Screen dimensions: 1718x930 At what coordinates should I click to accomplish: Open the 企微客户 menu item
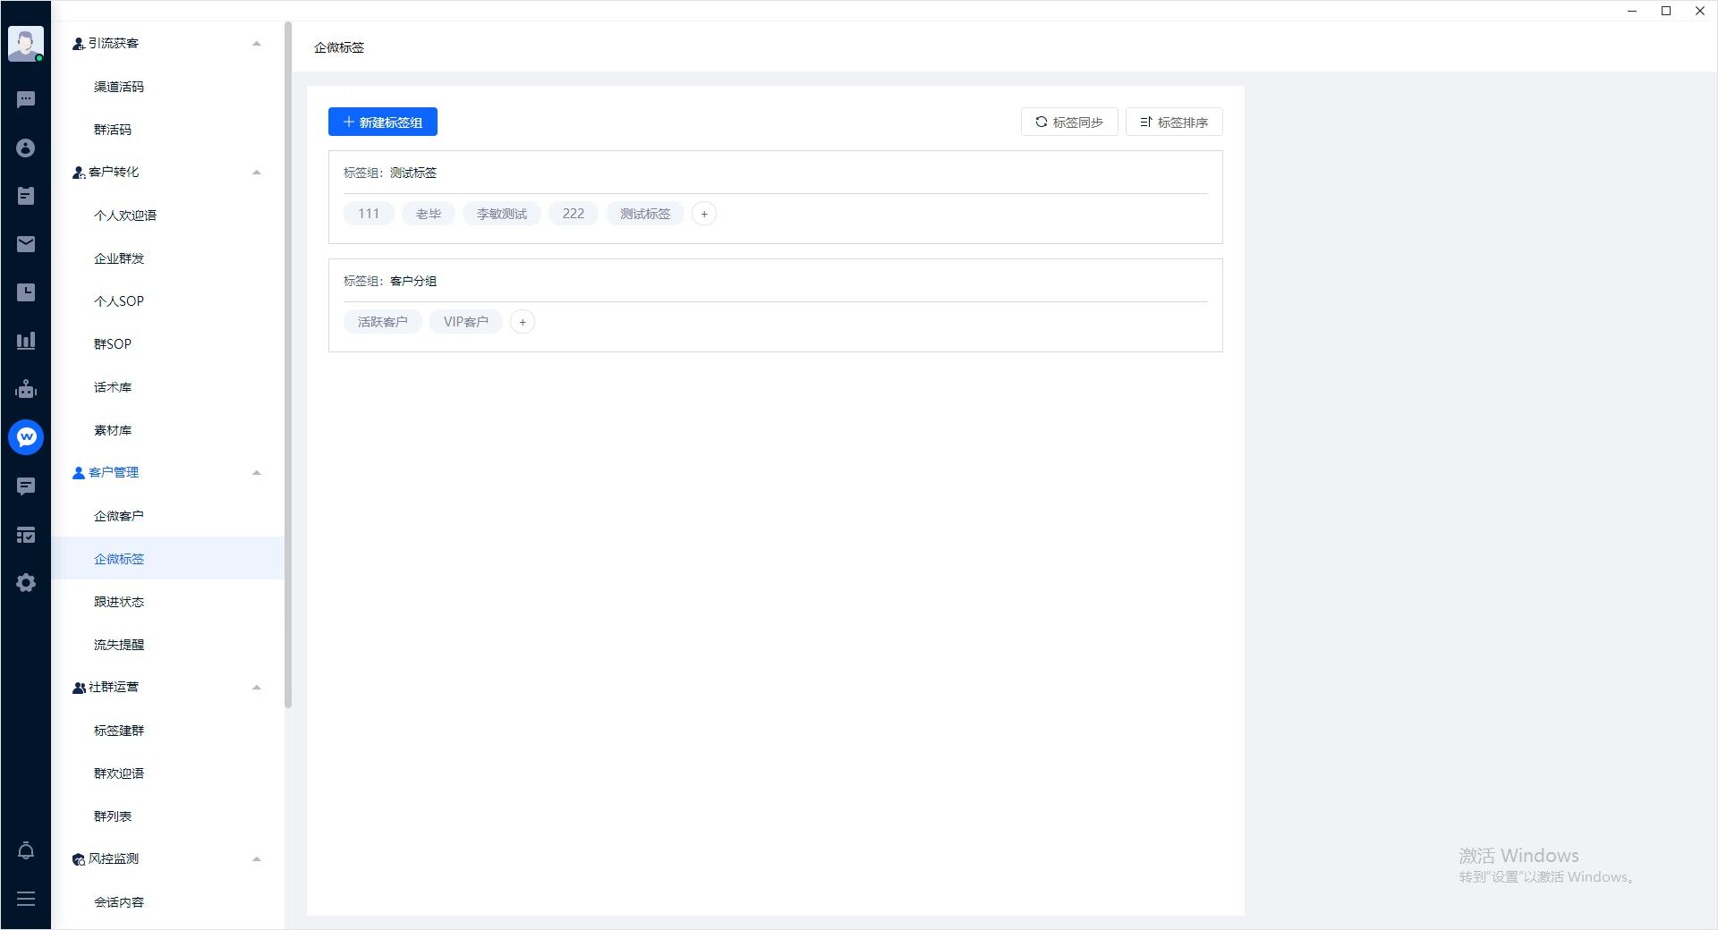[119, 516]
